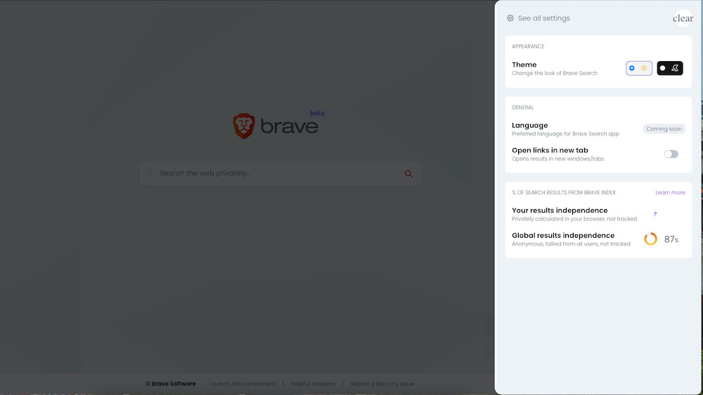Viewport: 703px width, 395px height.
Task: Open Report a Security Issue link
Action: [x=382, y=384]
